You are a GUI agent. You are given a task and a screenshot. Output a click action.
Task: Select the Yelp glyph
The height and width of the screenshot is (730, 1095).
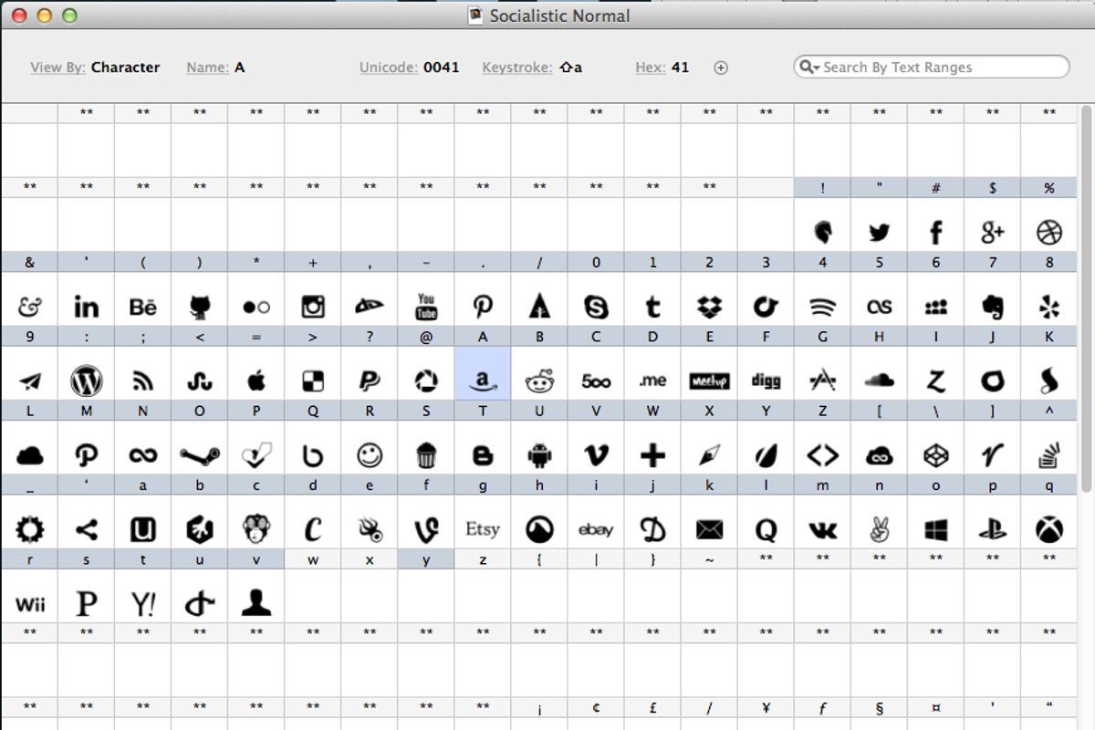[x=1049, y=308]
